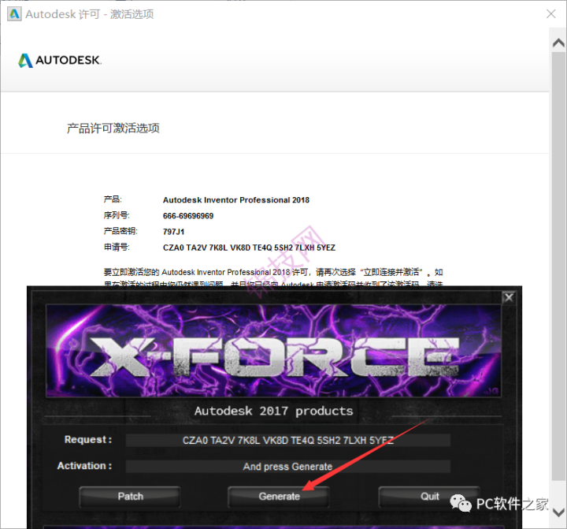The height and width of the screenshot is (529, 567).
Task: Click the Quit button in X-Force
Action: pyautogui.click(x=429, y=497)
